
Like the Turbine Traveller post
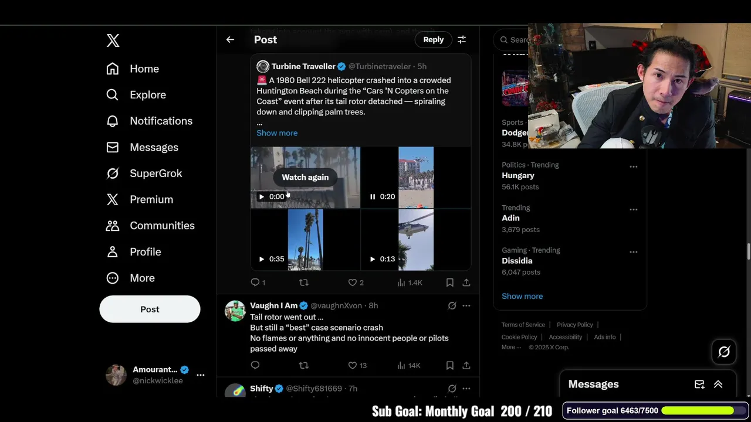(353, 283)
